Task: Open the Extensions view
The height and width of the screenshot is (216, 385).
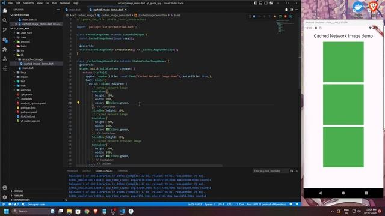Action: 5,49
